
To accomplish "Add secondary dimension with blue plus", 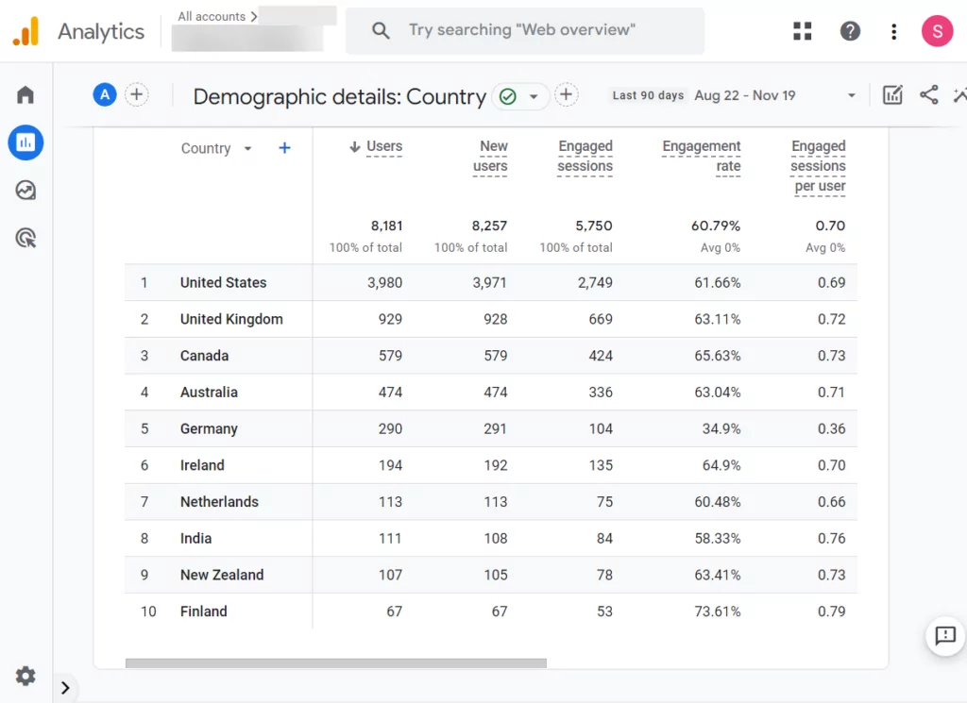I will (284, 148).
